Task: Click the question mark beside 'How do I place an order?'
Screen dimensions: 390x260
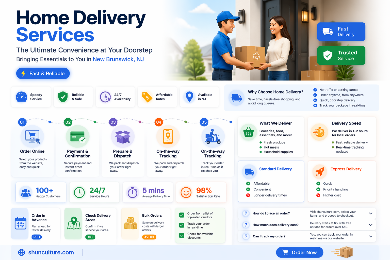Action: (246, 213)
